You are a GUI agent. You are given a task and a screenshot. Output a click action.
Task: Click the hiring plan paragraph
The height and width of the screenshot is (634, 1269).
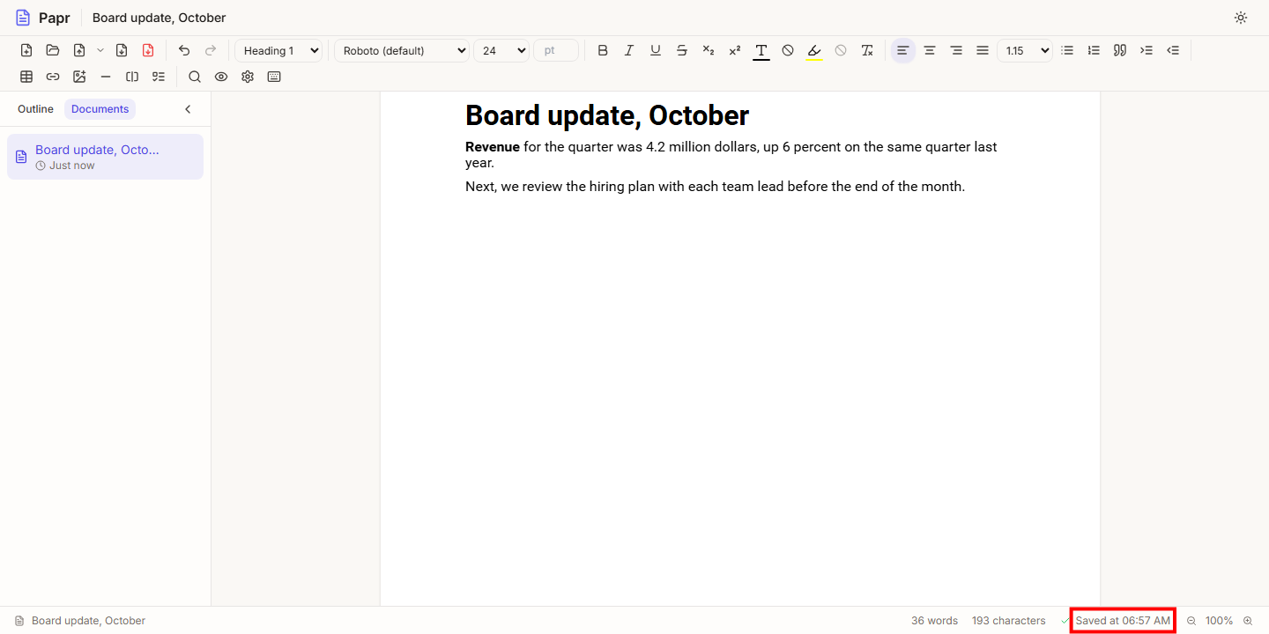715,187
